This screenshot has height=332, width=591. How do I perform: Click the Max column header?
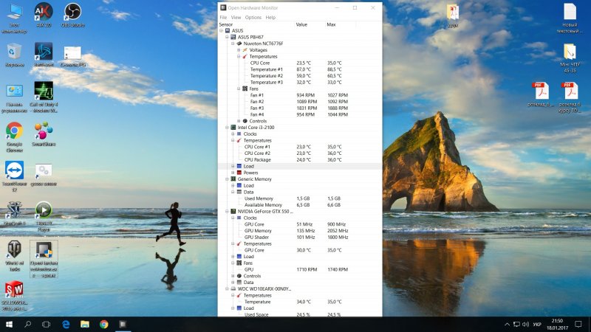click(331, 24)
